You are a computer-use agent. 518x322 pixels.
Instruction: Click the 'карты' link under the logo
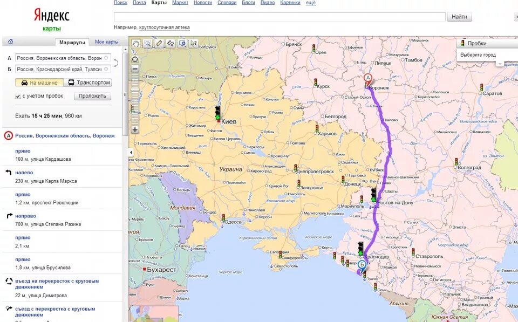(52, 29)
